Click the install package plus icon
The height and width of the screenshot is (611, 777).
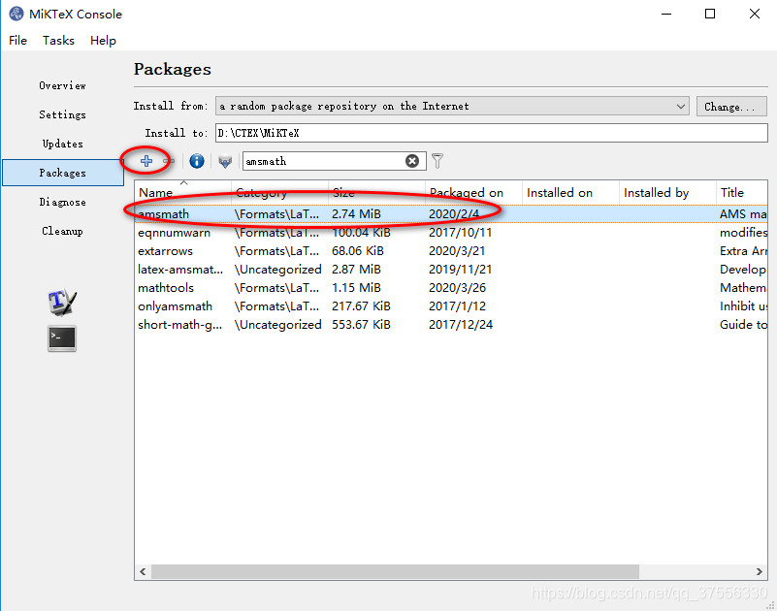pos(146,161)
